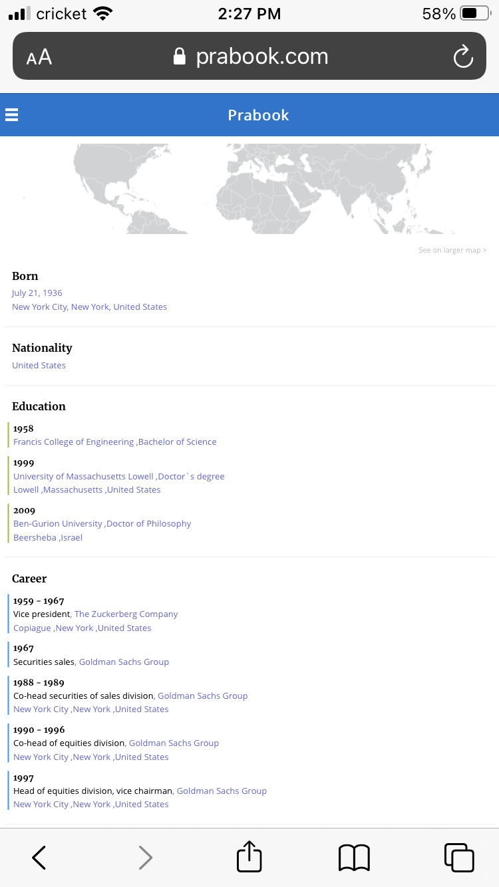
Task: Open New York City birthplace link under Born
Action: [x=89, y=307]
